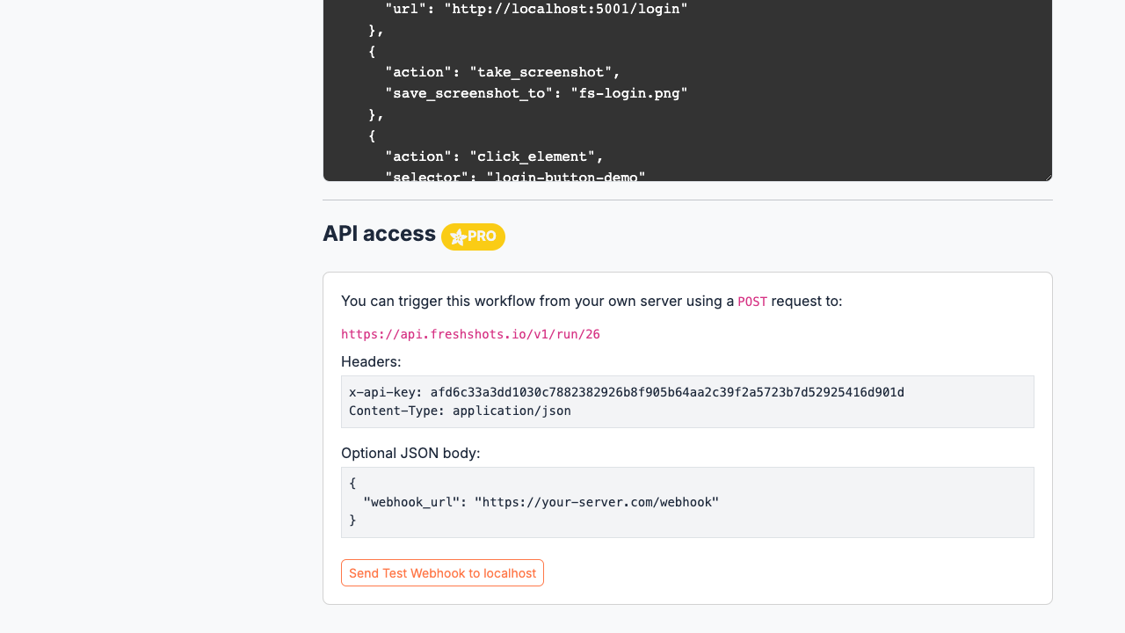Click the fs-login.png filename value

click(628, 93)
